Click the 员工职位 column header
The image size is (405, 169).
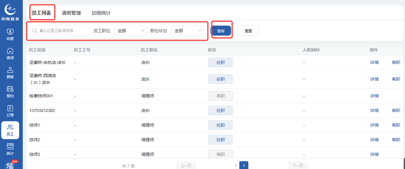(149, 50)
